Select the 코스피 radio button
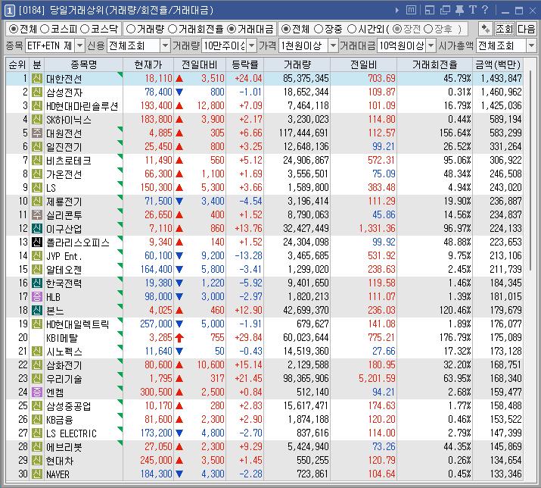 tap(45, 29)
